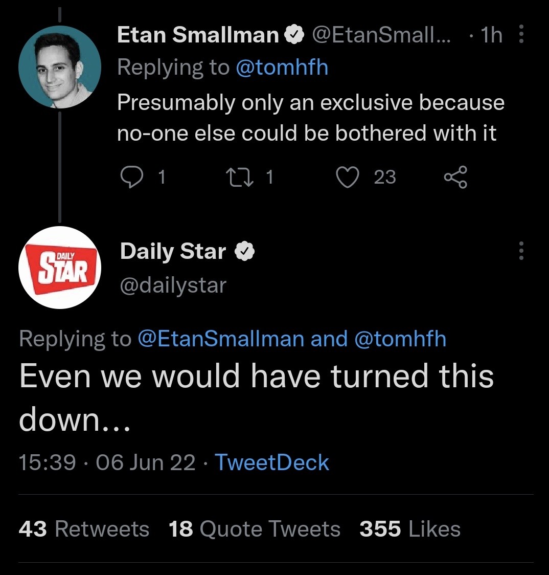Open more options on Daily Star tweet
Image resolution: width=549 pixels, height=575 pixels.
[x=521, y=251]
